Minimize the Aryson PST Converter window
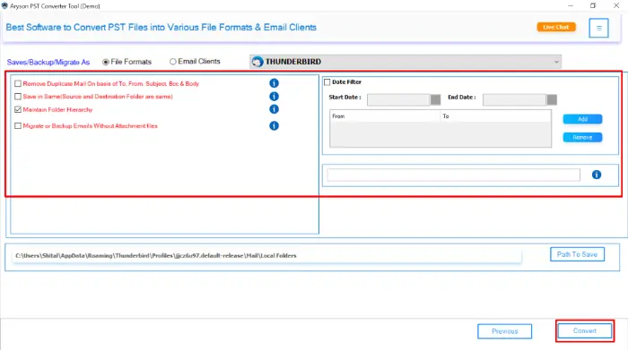The width and height of the screenshot is (628, 350). (x=571, y=5)
